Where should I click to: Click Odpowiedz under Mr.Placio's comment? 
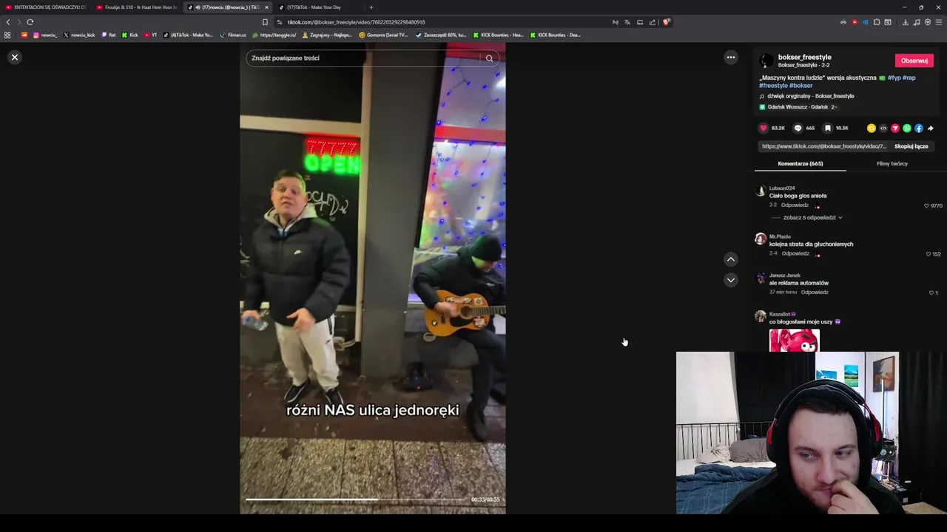795,253
